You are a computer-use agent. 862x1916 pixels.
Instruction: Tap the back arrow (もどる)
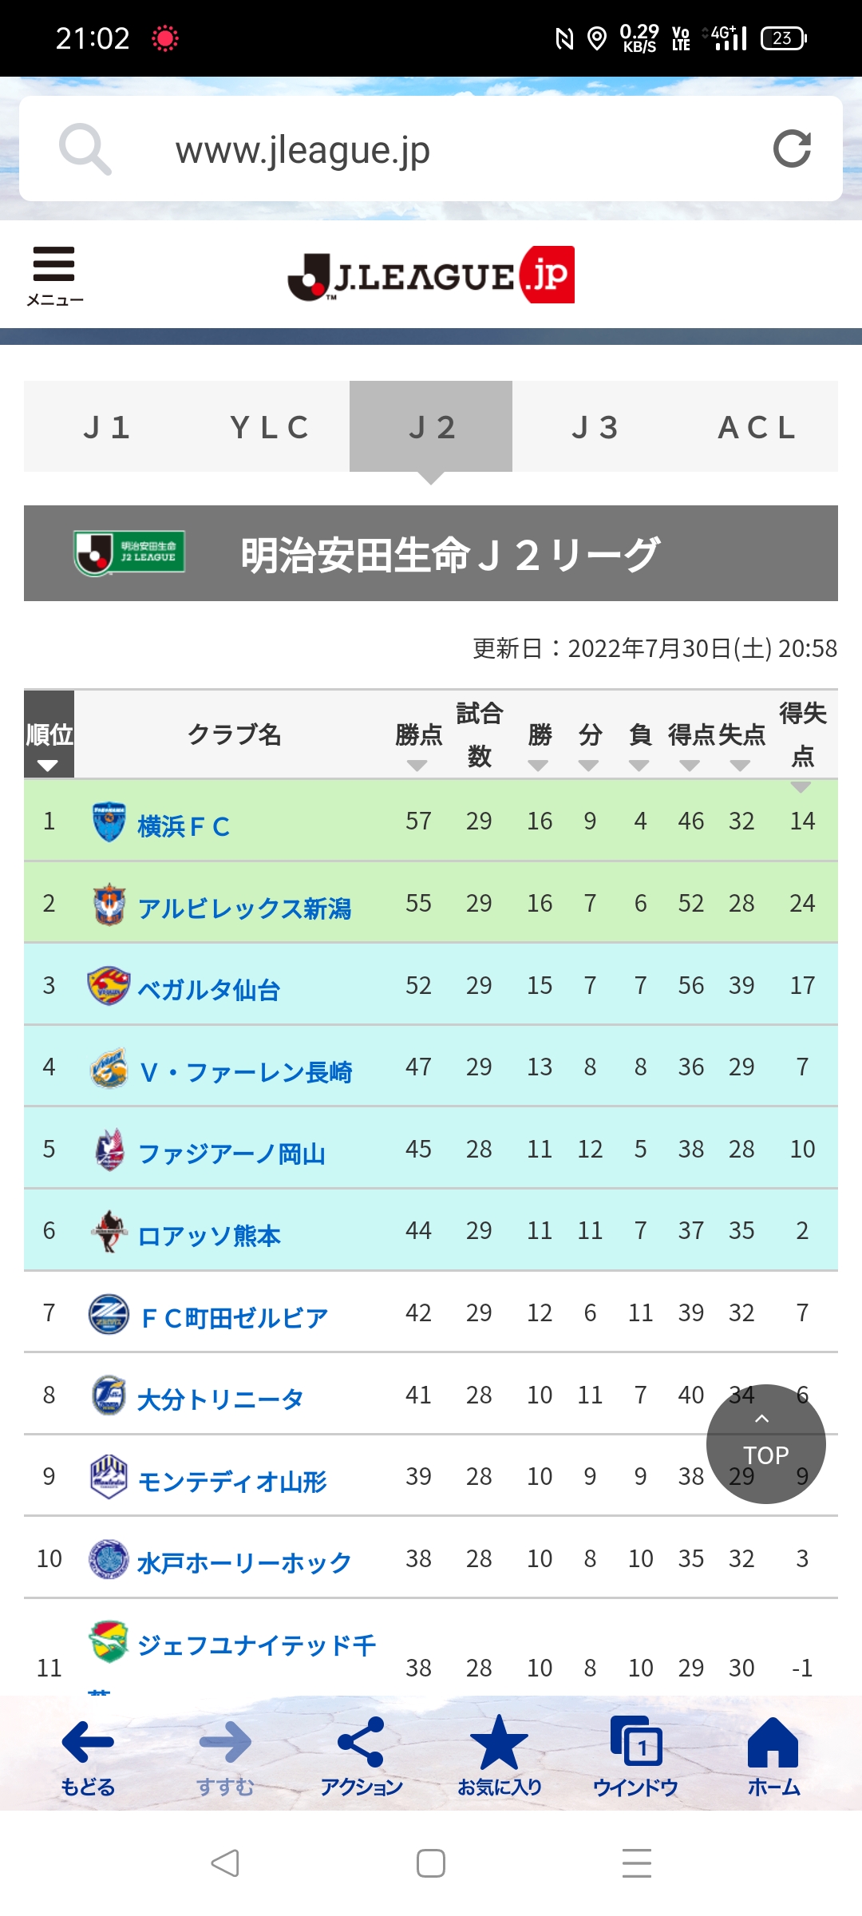point(88,1756)
